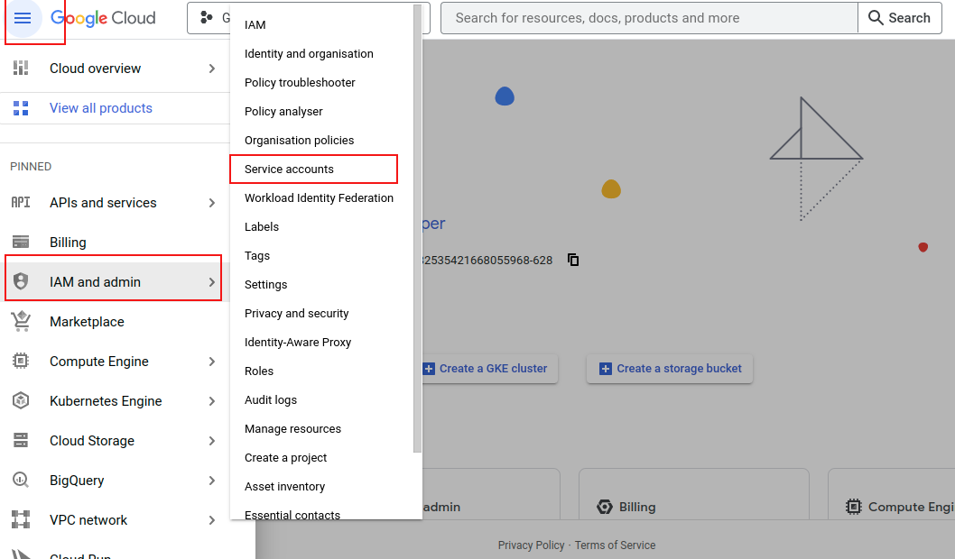The image size is (955, 559).
Task: Click the Kubernetes Engine hexagon icon
Action: (x=21, y=401)
